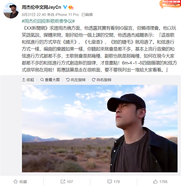Open hashtag #周杰伦回应新歌前奏争议#
Screen dimensions: 181x186
48,21
